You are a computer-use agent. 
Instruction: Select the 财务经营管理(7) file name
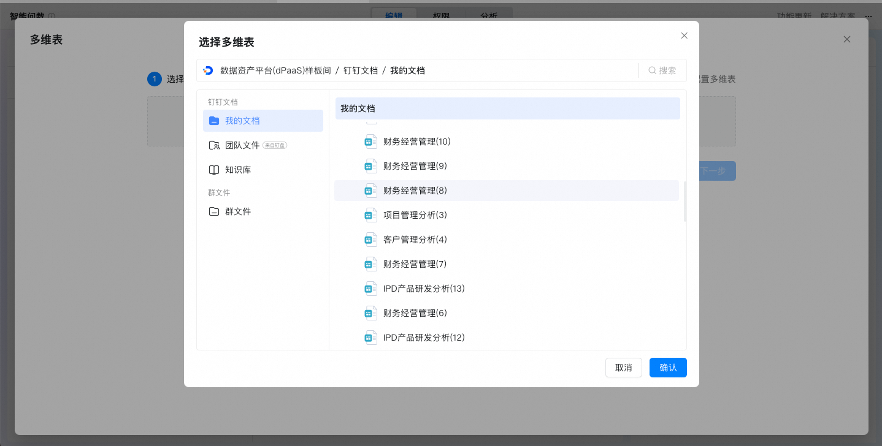(x=415, y=264)
